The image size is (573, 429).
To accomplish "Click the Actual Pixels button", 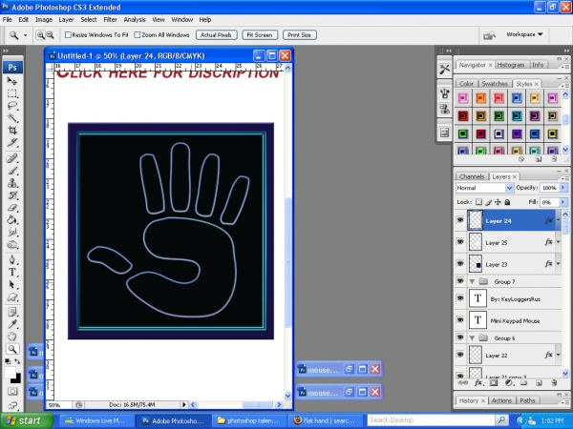I will click(x=217, y=35).
